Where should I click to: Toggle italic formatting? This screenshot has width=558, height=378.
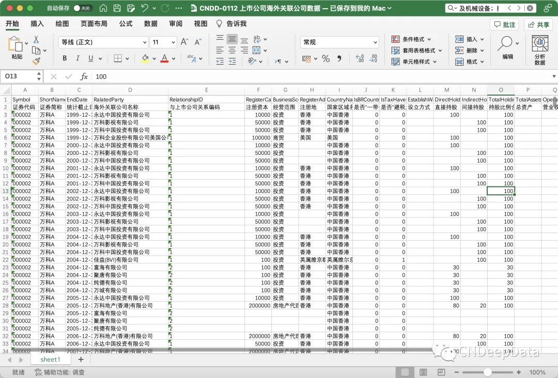click(78, 58)
